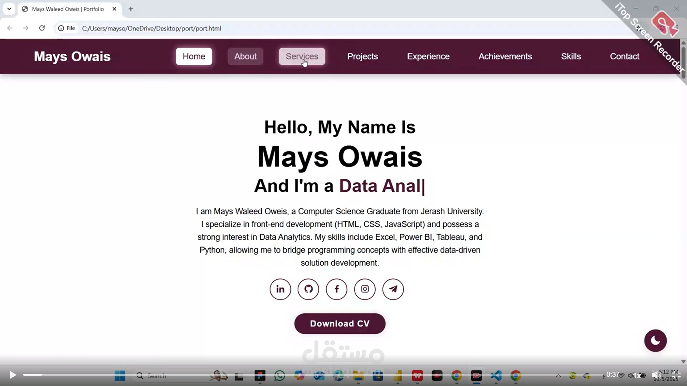Open the Skills nav item

pyautogui.click(x=571, y=57)
